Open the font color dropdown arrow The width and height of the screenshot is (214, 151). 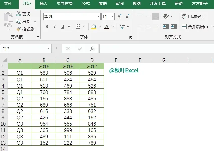pos(113,27)
